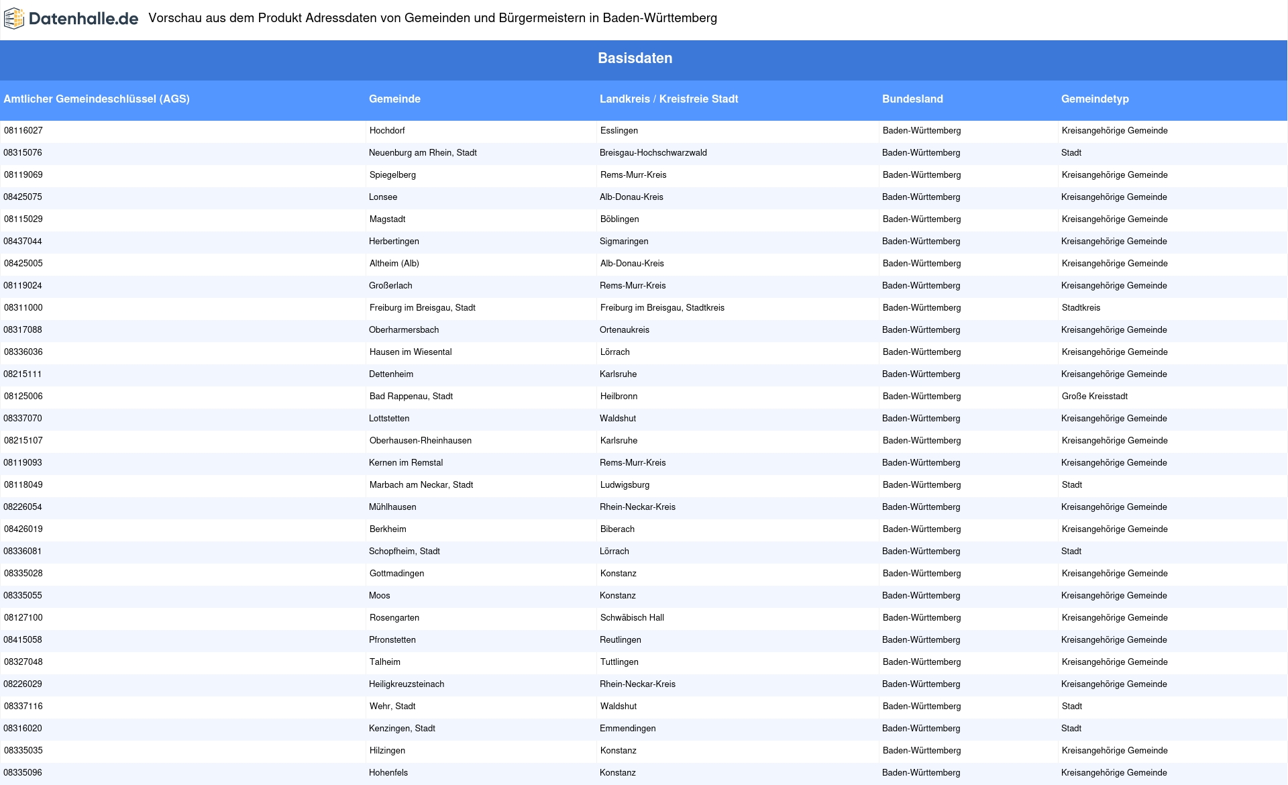Click the Datenhalle.de logo
The width and height of the screenshot is (1288, 785).
coord(71,19)
